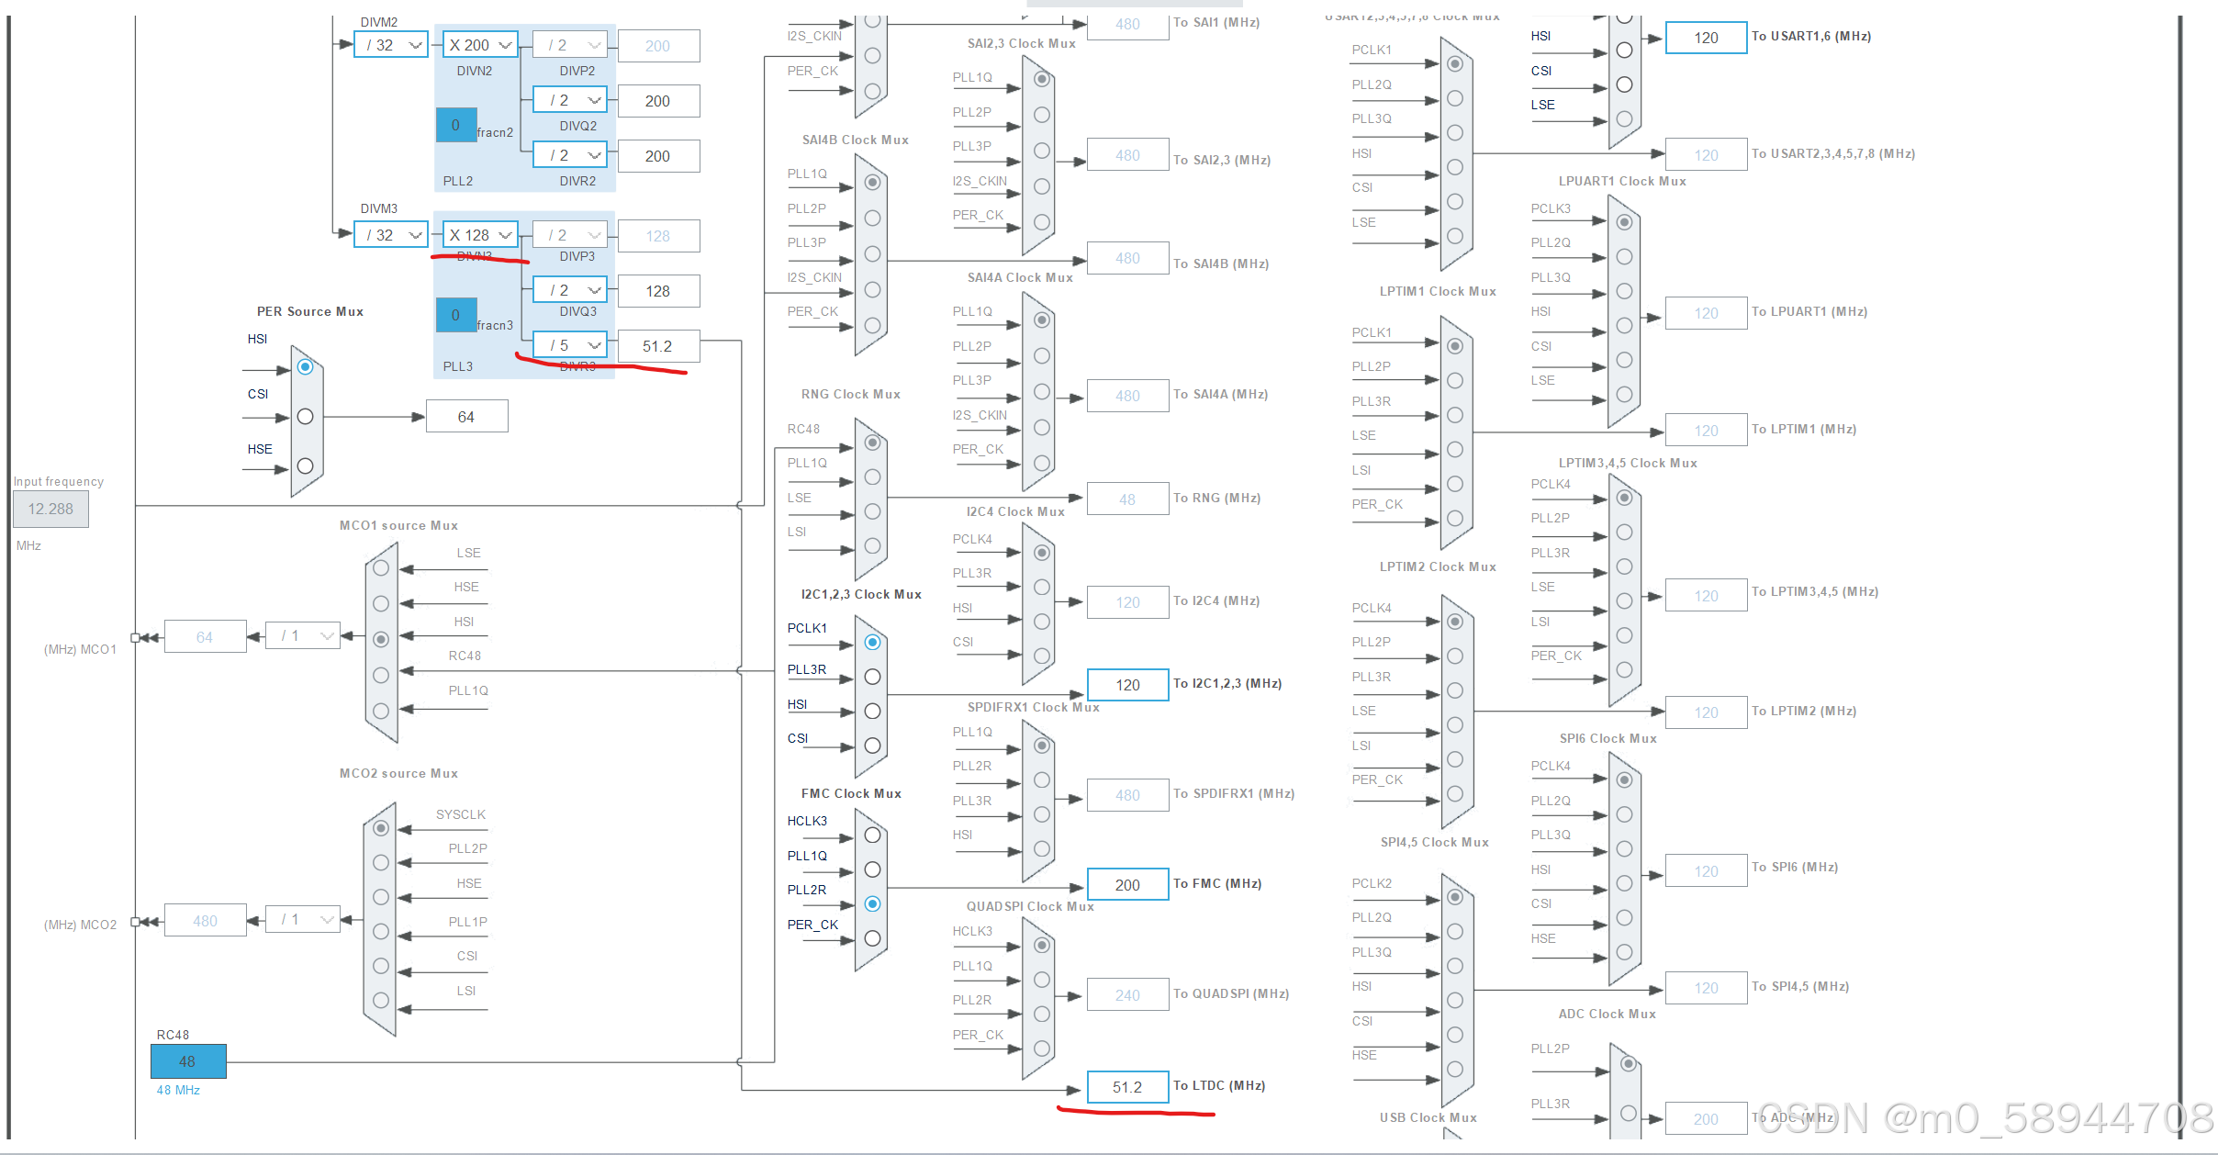The width and height of the screenshot is (2218, 1155).
Task: Select PER_CK in FMC Clock Mux
Action: pyautogui.click(x=872, y=938)
